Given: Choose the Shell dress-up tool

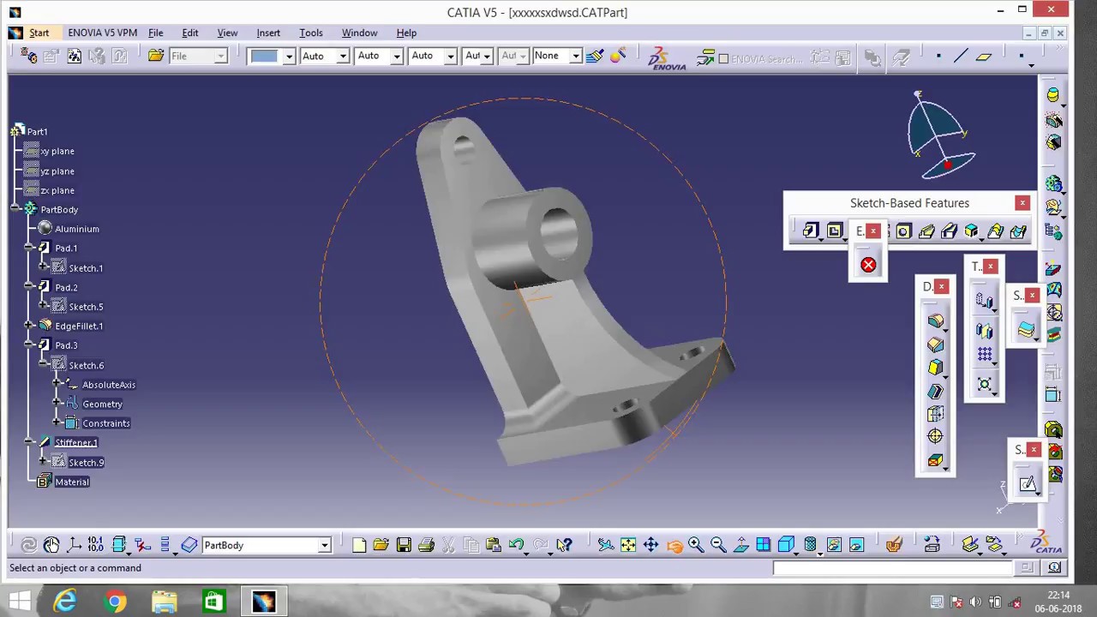Looking at the screenshot, I should point(935,391).
